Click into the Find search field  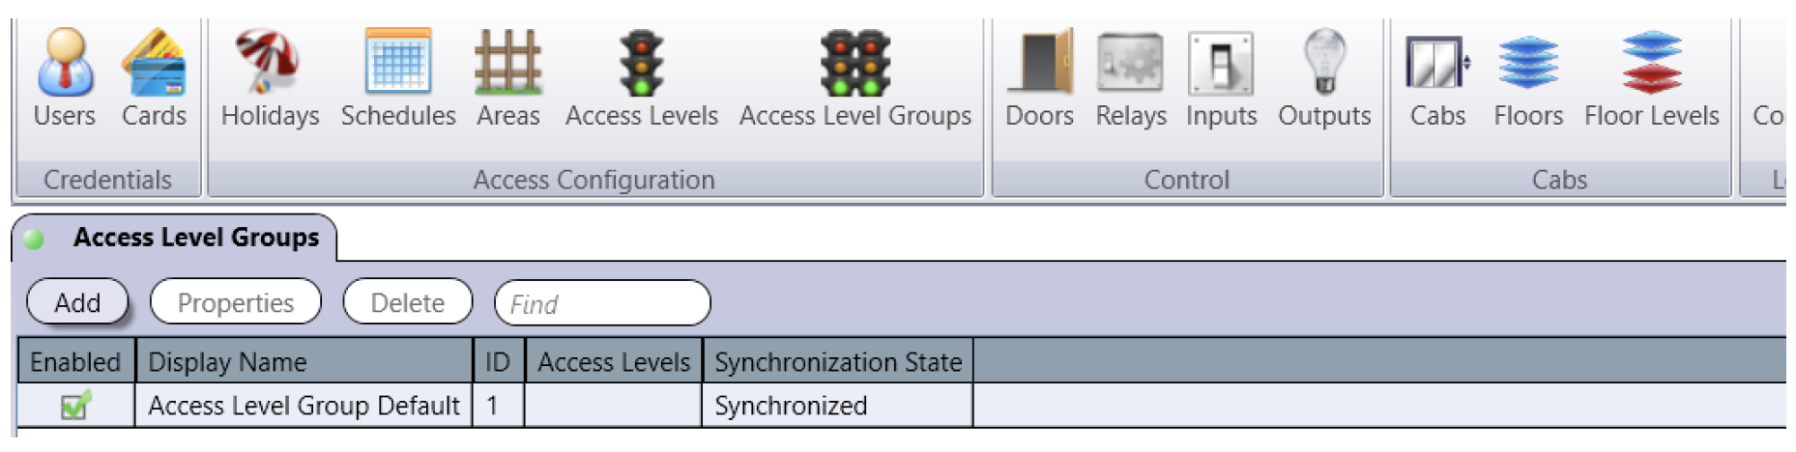[x=602, y=303]
